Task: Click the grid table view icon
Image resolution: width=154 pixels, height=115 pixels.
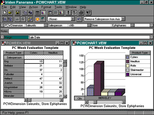Action: click(37, 13)
